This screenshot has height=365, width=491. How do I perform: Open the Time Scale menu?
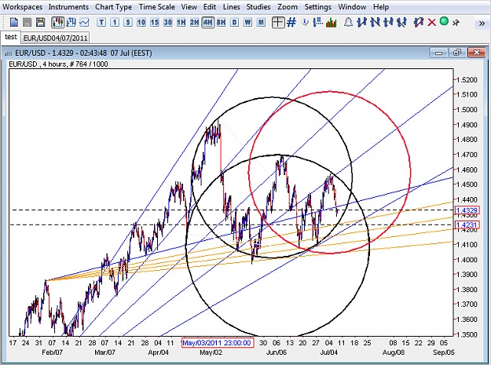pyautogui.click(x=157, y=7)
